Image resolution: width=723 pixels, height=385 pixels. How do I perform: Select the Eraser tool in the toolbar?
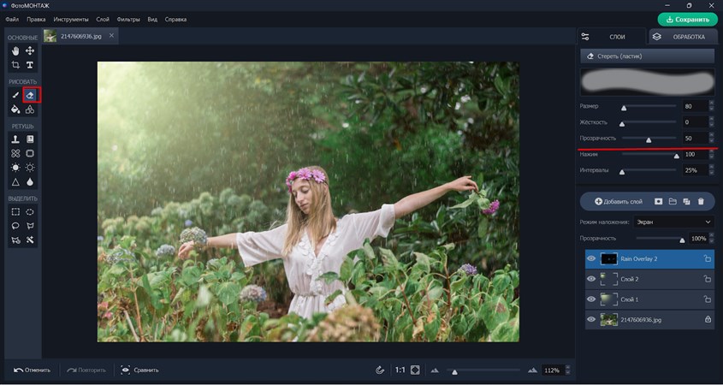[30, 95]
